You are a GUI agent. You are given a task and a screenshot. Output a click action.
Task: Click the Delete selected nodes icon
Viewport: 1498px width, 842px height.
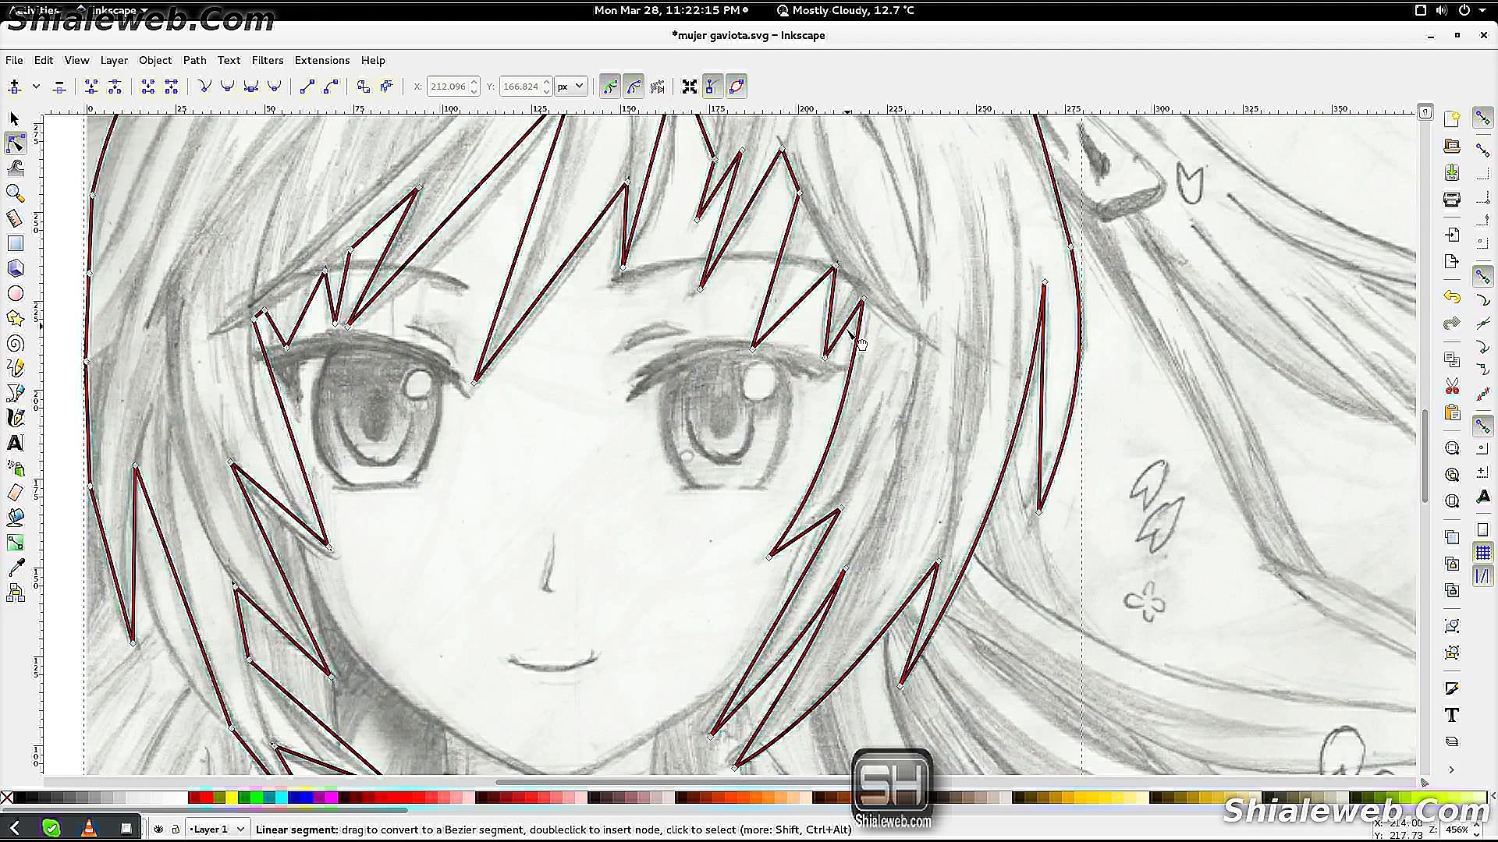click(59, 86)
